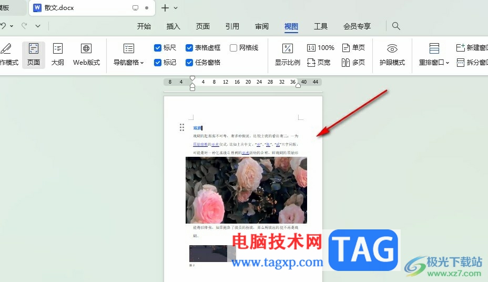This screenshot has width=488, height=282.
Task: Expand the quick access toolbar chevron
Action: click(x=38, y=26)
